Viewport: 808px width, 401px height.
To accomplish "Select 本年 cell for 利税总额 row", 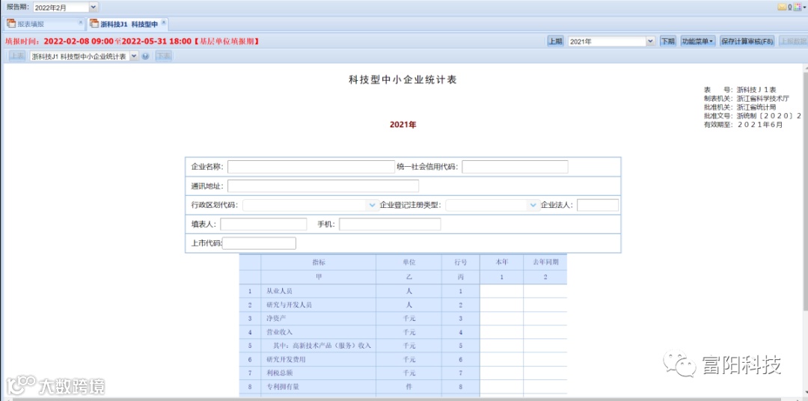I will (501, 373).
